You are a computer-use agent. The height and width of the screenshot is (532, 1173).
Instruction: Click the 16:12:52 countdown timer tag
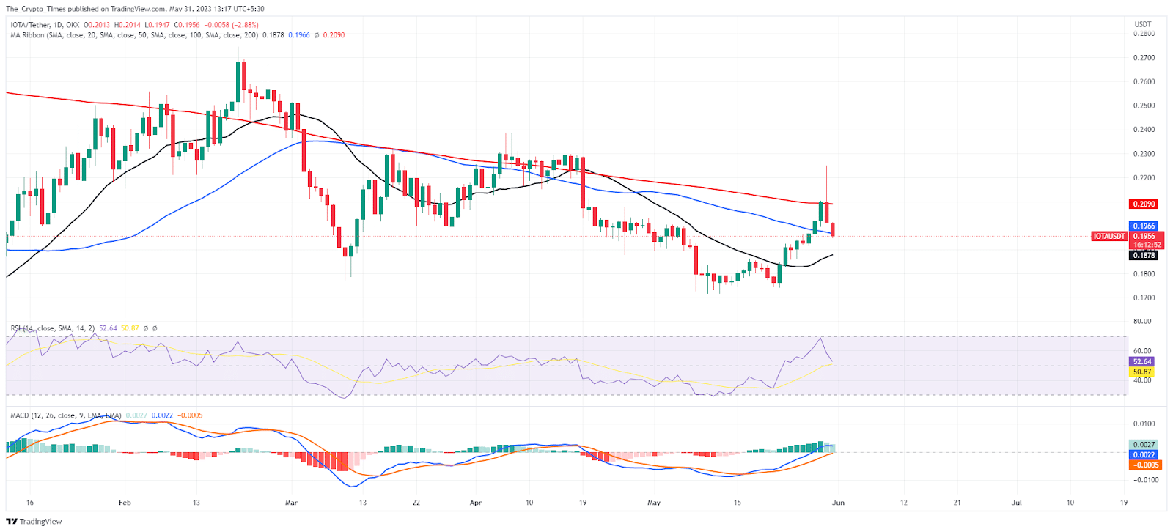[x=1147, y=245]
